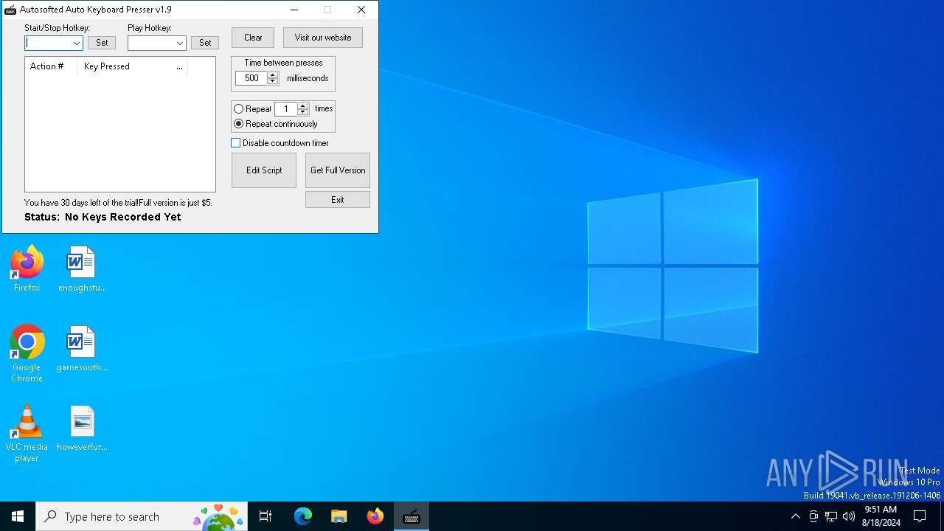
Task: Open Task View on the taskbar
Action: pyautogui.click(x=265, y=516)
